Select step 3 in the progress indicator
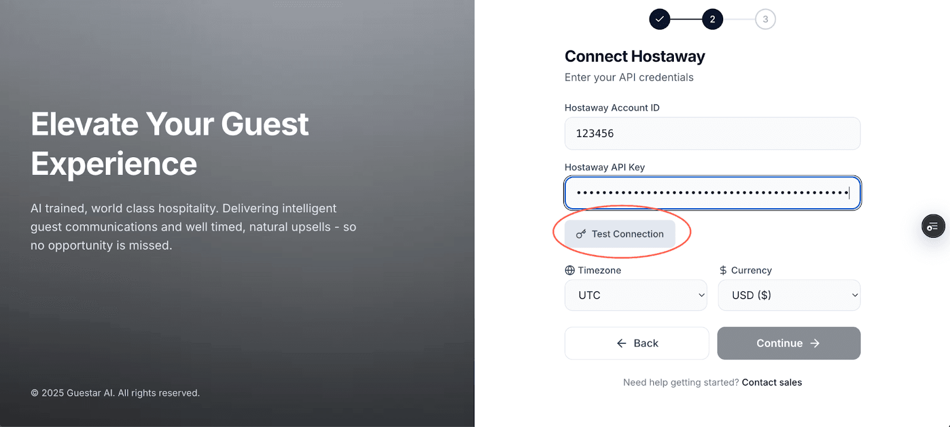 [765, 18]
